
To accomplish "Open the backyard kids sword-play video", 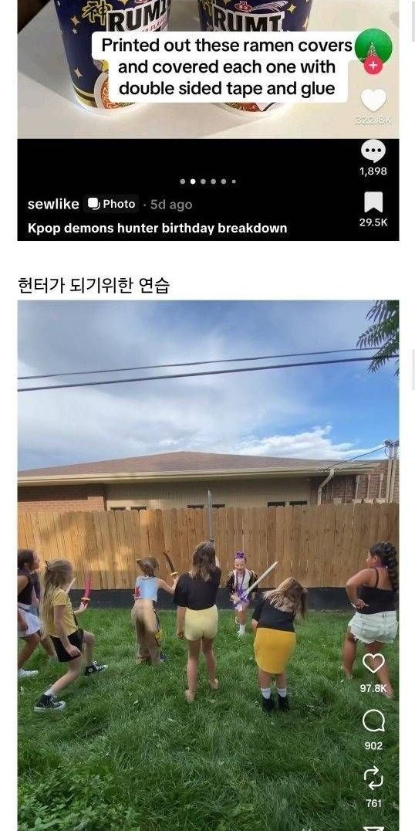I will pos(208,565).
